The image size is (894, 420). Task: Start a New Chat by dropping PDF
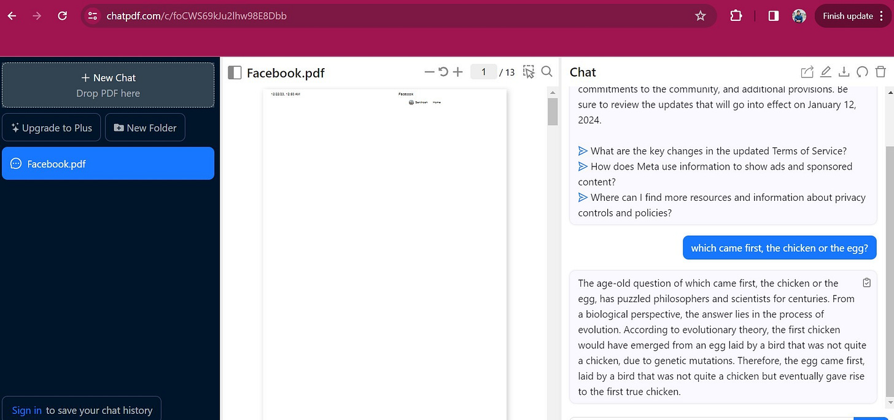point(108,85)
